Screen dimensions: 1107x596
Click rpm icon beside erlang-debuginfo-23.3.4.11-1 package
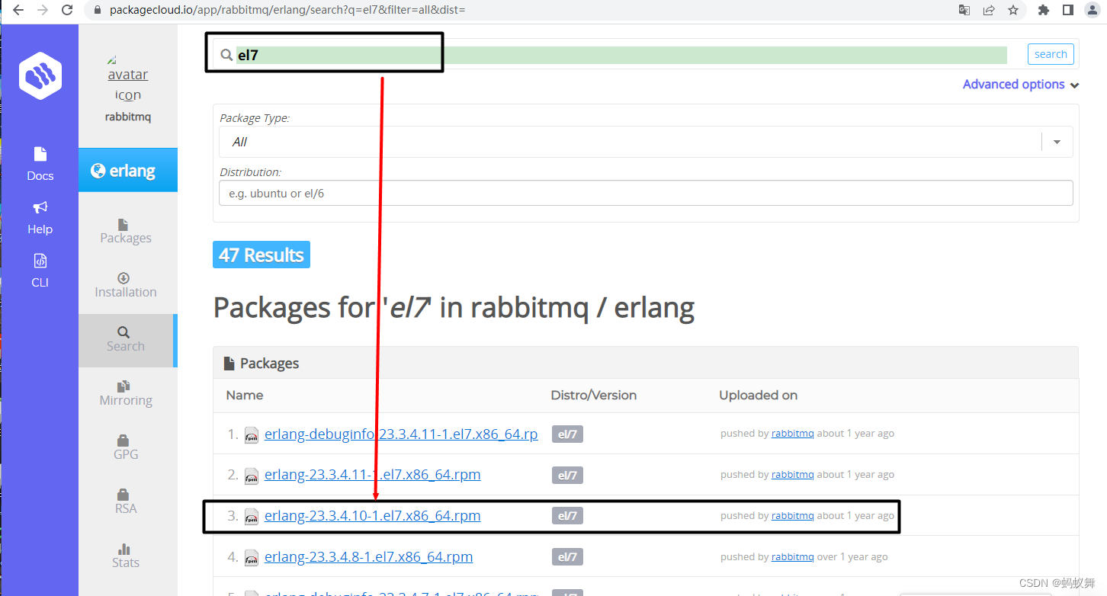[252, 435]
